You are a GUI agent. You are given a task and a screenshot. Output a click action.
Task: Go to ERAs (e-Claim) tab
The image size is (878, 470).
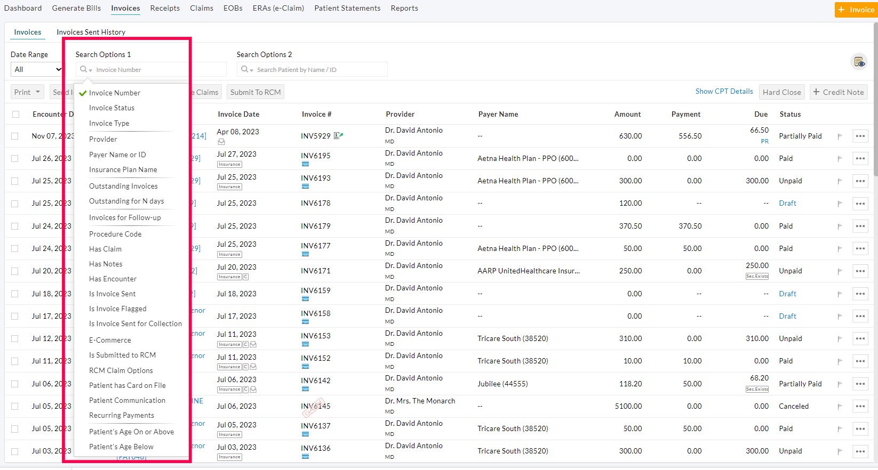tap(278, 8)
